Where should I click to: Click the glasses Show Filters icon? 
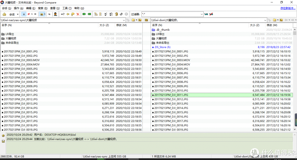coord(206,14)
